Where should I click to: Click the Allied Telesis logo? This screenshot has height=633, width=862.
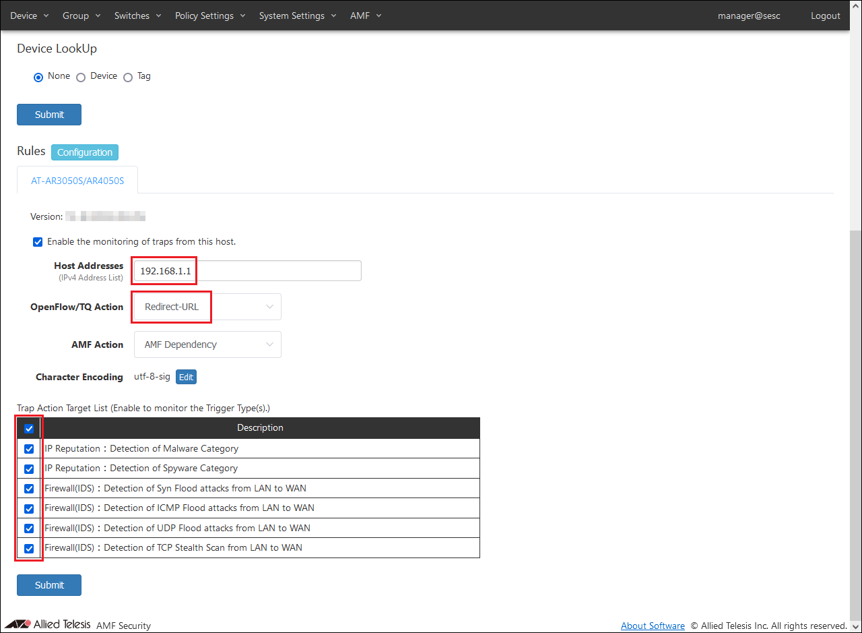pos(47,624)
